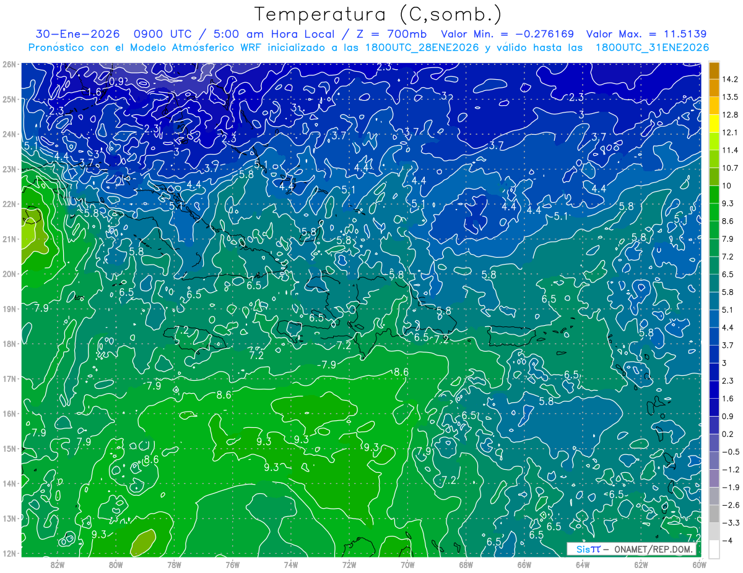Click the 'Valor Min. = -0.276169' value

(x=508, y=34)
